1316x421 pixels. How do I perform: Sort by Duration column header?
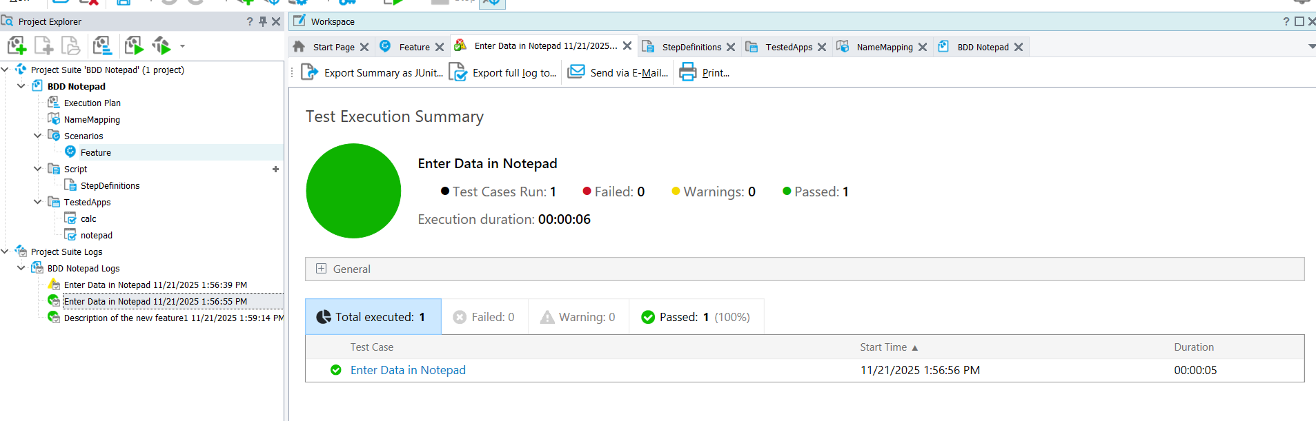(1194, 347)
